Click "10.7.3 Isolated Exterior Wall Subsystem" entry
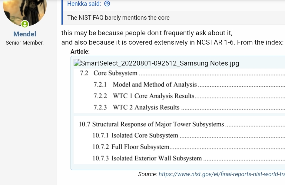The width and height of the screenshot is (285, 185). pos(147,158)
